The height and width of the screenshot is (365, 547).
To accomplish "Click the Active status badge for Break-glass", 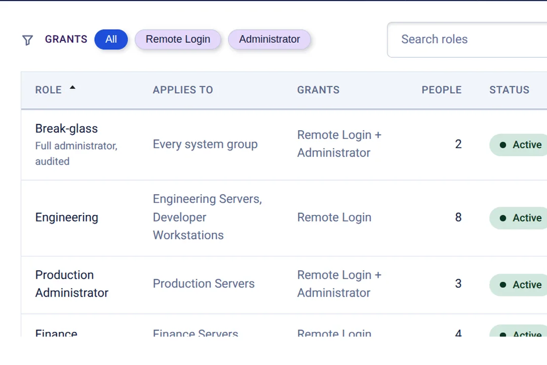I will pos(519,144).
